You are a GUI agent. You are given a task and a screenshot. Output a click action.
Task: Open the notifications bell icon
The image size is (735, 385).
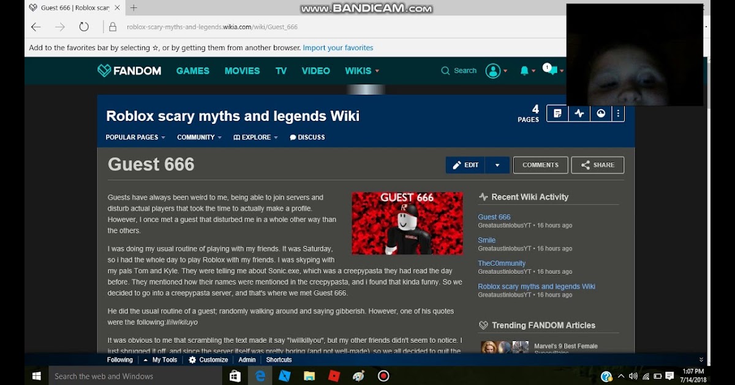tap(524, 71)
